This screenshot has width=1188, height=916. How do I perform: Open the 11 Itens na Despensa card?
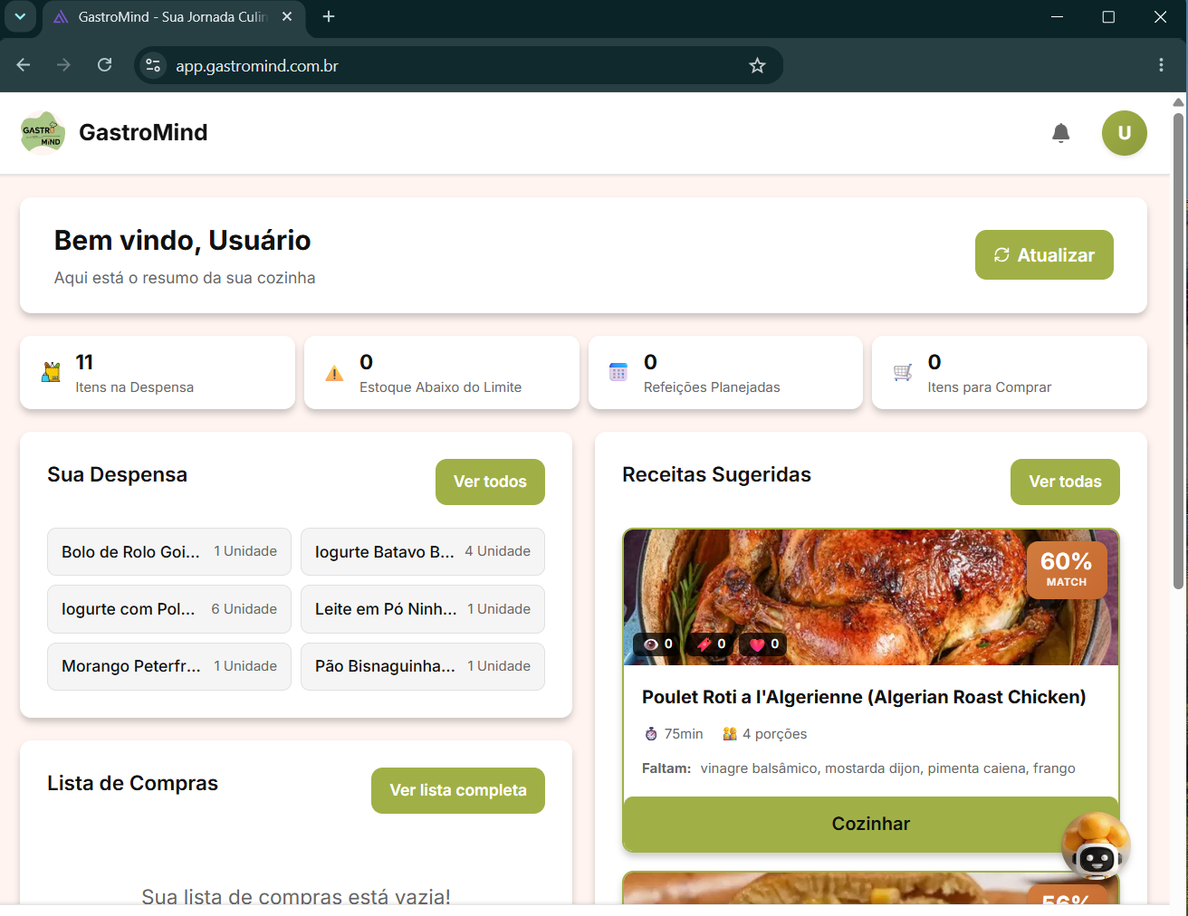pos(158,373)
